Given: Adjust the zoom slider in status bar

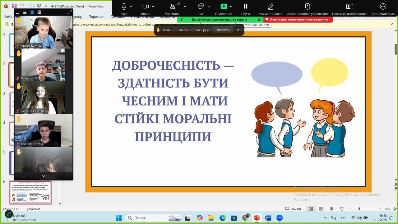Looking at the screenshot, I should [x=359, y=209].
